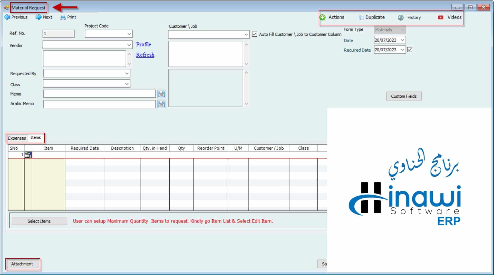Switch to the Items tab
494x275 pixels.
click(36, 138)
